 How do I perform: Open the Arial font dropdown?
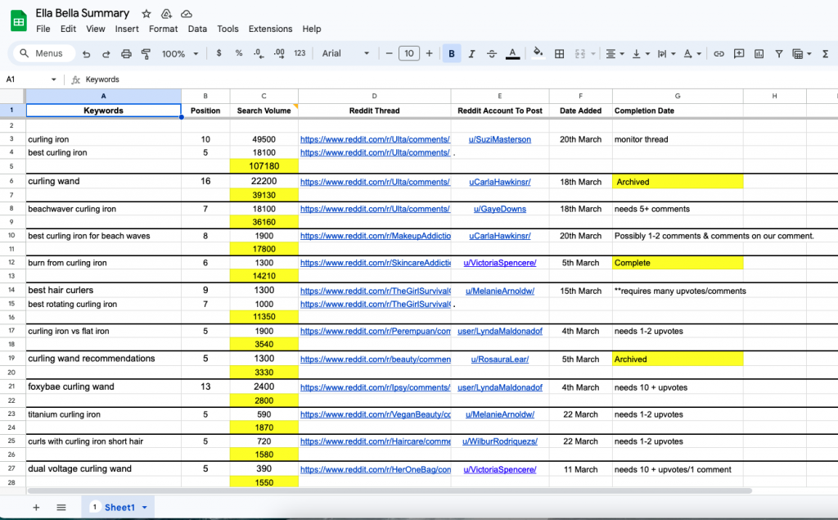pos(345,54)
